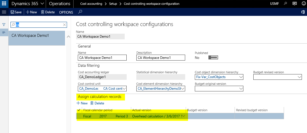Tick the select-all checkmark in grid header

(79, 110)
